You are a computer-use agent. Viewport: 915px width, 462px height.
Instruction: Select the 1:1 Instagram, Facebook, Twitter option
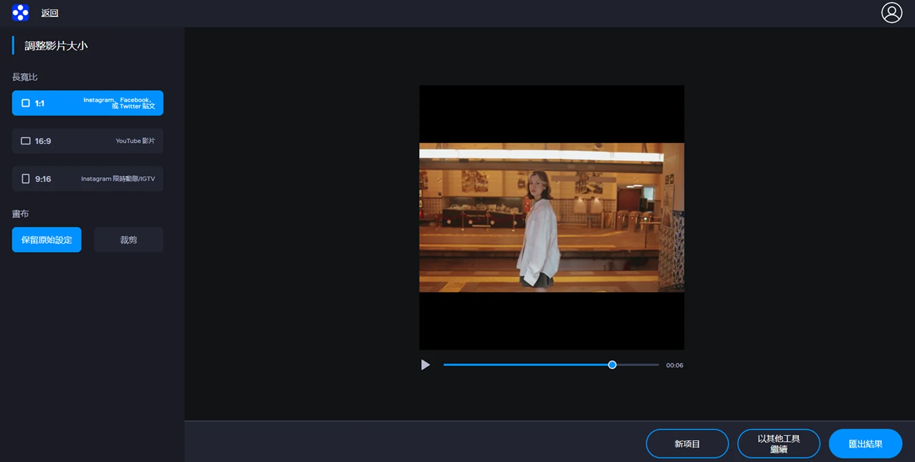tap(88, 103)
